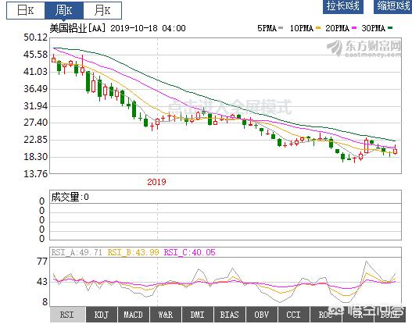412x324 pixels.
Task: Click the 43 RSI axis label
Action: pos(42,282)
